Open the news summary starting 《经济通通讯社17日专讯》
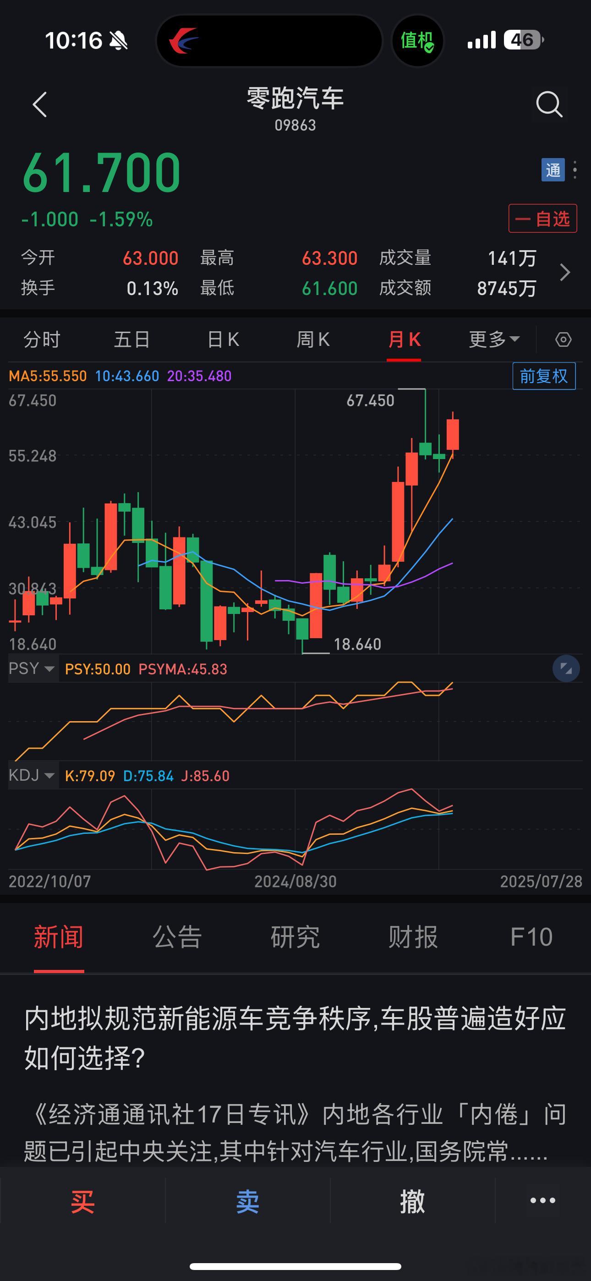The width and height of the screenshot is (591, 1281). point(295,1132)
